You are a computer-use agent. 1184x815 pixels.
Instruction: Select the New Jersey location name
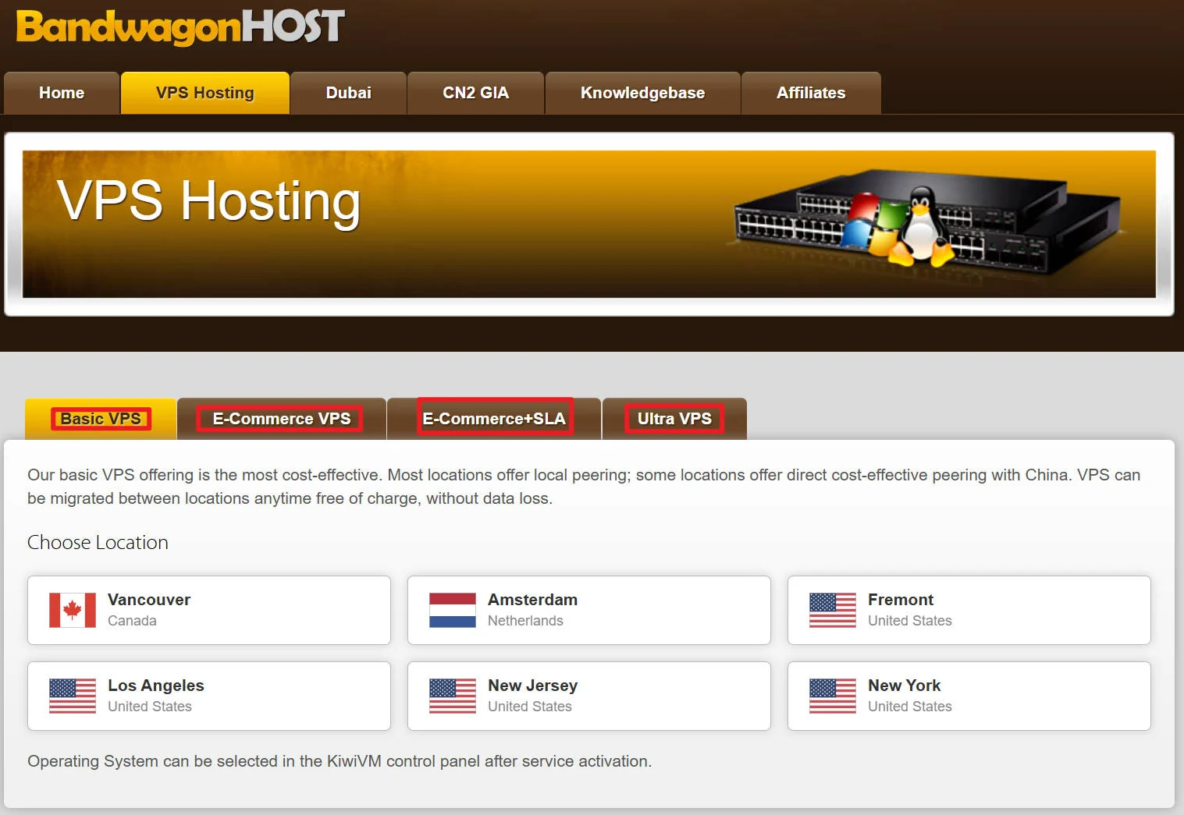(x=532, y=686)
